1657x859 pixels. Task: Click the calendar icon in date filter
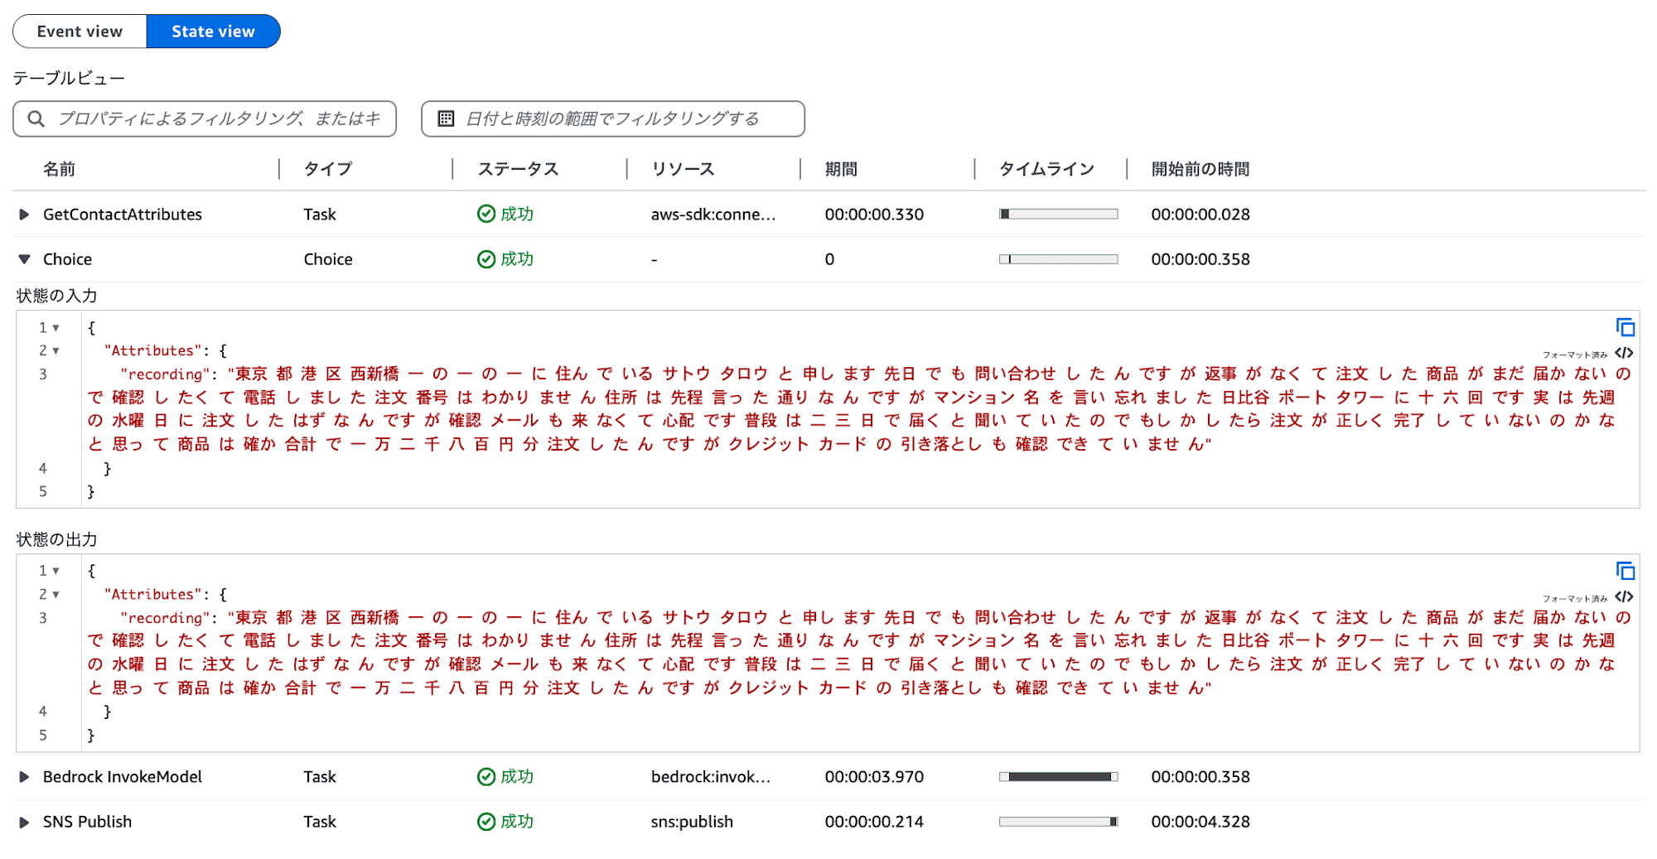[446, 118]
